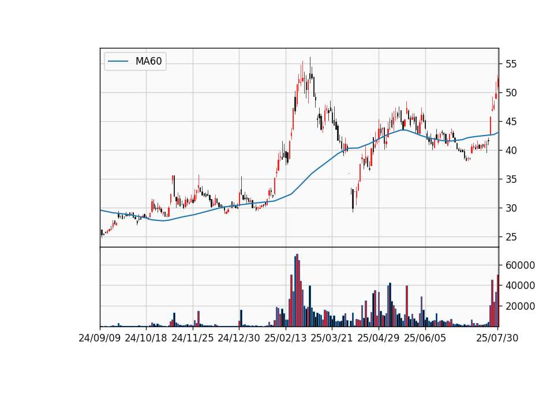The height and width of the screenshot is (398, 554).
Task: Click the 24/11/25 date label
Action: [x=193, y=338]
